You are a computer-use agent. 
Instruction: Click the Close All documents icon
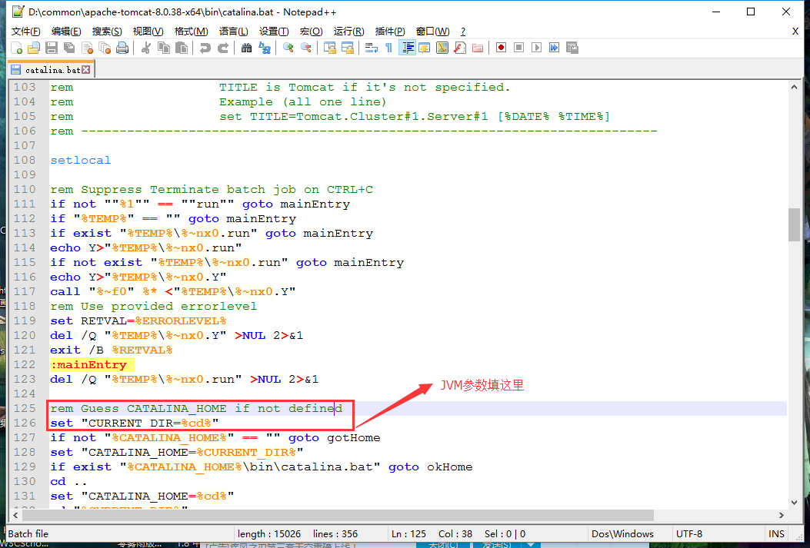[x=105, y=48]
